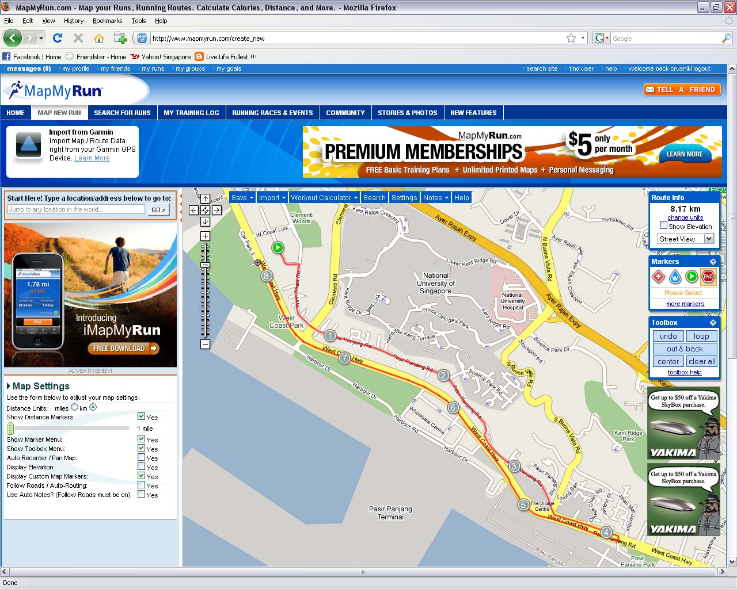This screenshot has height=589, width=737.
Task: Click the undo toolbox button
Action: pos(668,336)
